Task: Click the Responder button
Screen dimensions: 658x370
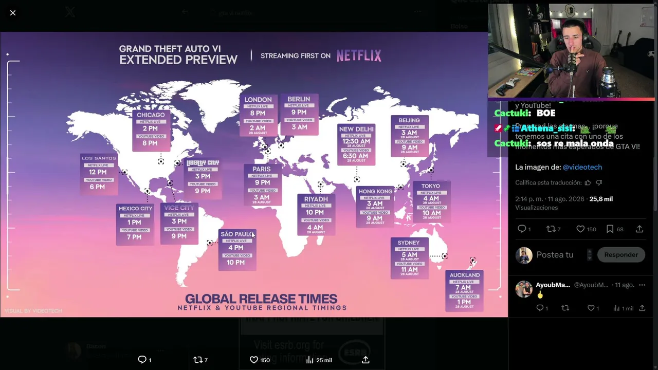Action: pos(621,255)
